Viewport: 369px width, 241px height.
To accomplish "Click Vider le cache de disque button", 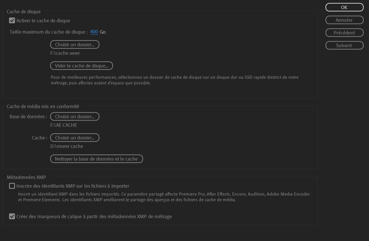I will point(81,66).
